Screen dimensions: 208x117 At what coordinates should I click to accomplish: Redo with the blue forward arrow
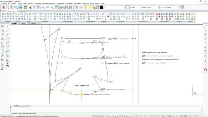pos(47,7)
